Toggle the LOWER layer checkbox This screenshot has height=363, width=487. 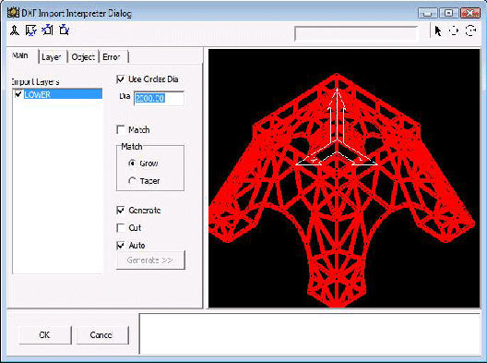click(x=18, y=94)
